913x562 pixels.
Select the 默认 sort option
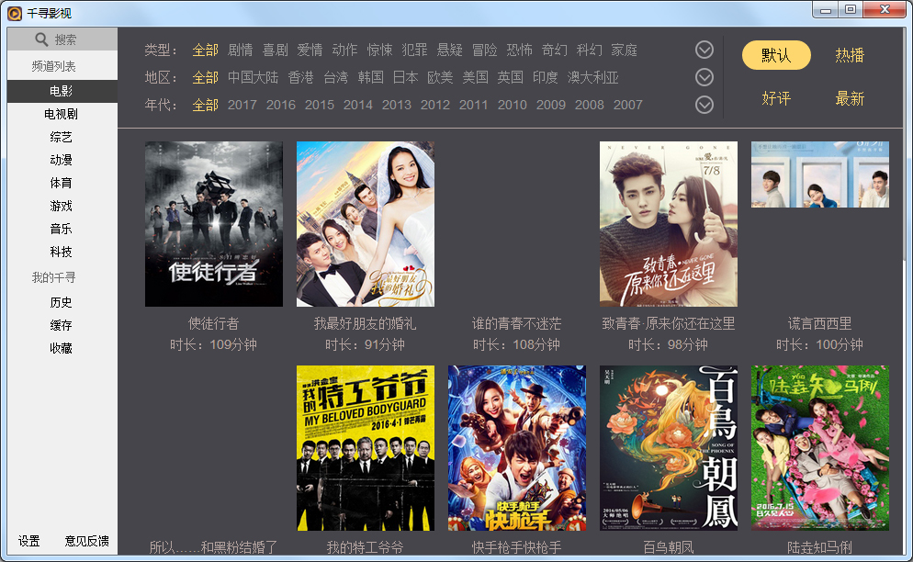776,55
